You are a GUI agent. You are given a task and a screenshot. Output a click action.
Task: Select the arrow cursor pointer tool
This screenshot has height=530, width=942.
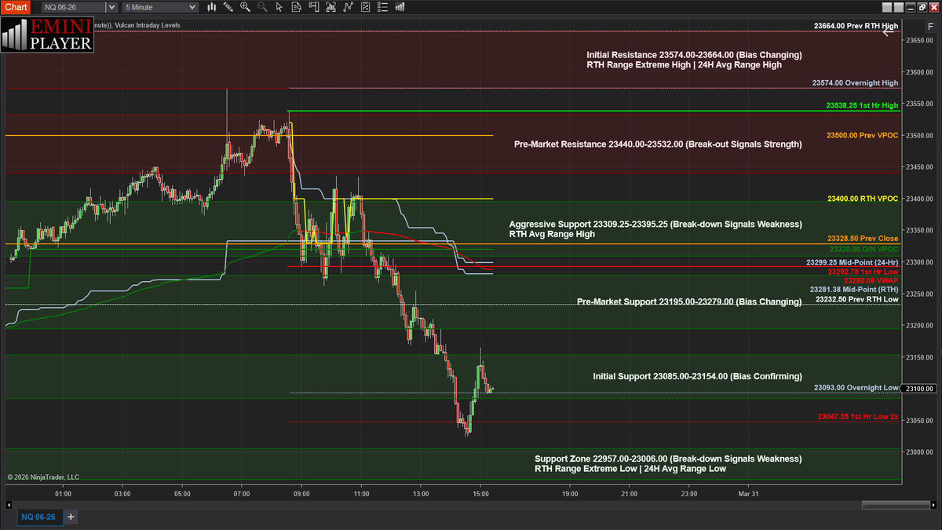pos(279,7)
